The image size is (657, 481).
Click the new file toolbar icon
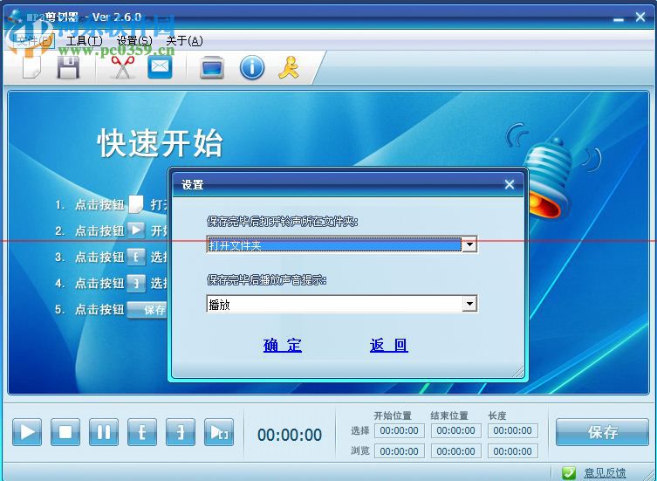coord(31,67)
